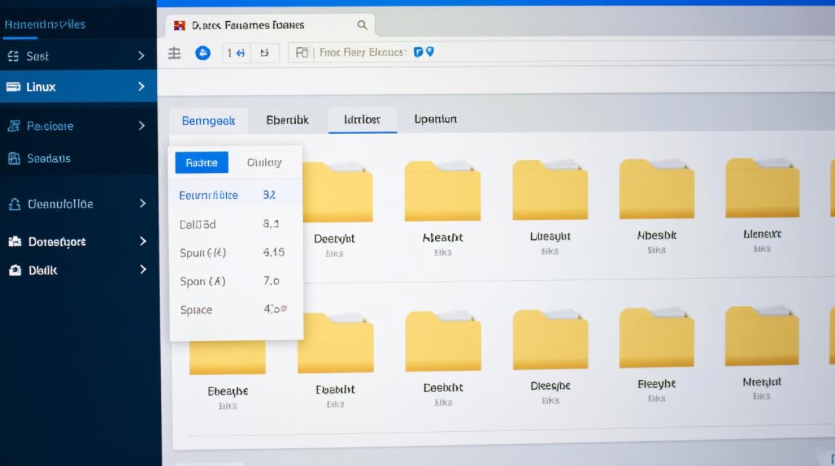
Task: Select the 'Radte' toggle in the popup panel
Action: [201, 162]
